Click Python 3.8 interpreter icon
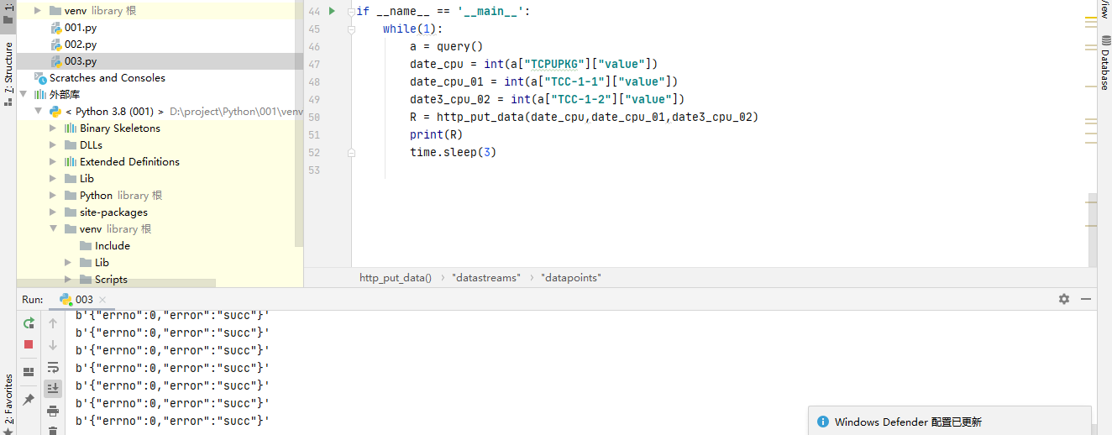The image size is (1112, 435). [55, 112]
